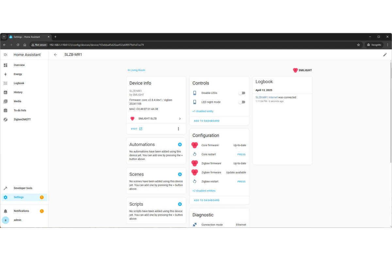Viewport: 392px width, 261px height.
Task: Open the In Living Room area link
Action: (x=137, y=70)
